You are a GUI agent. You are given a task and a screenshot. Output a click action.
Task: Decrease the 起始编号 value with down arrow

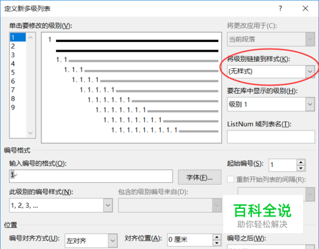pyautogui.click(x=301, y=168)
